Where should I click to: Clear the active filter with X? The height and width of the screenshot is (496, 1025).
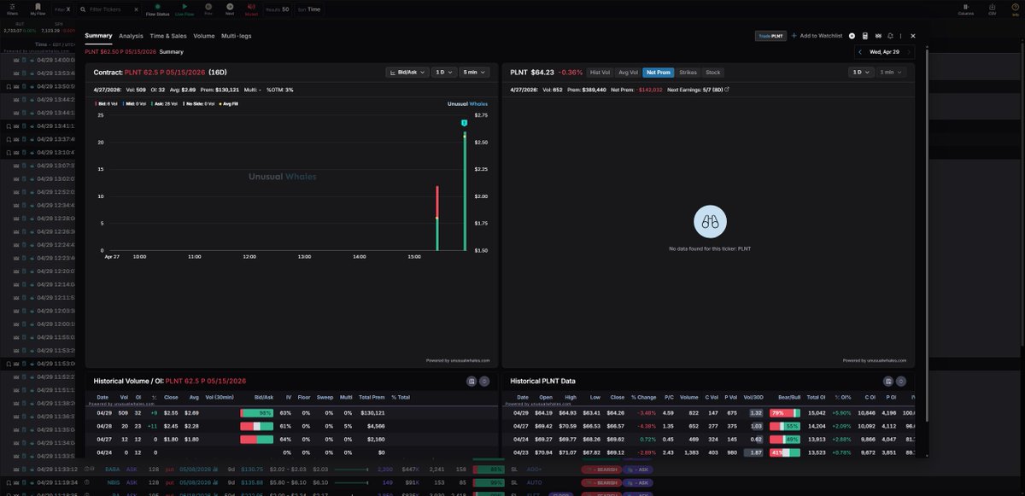click(67, 9)
